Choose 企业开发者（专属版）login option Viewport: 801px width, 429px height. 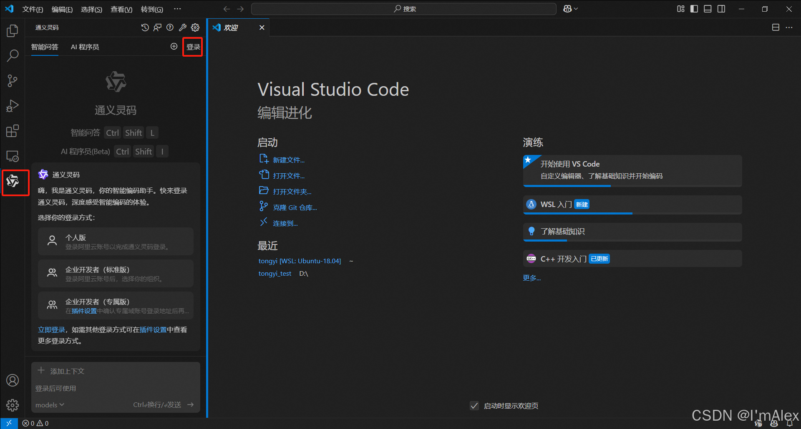[x=116, y=306]
